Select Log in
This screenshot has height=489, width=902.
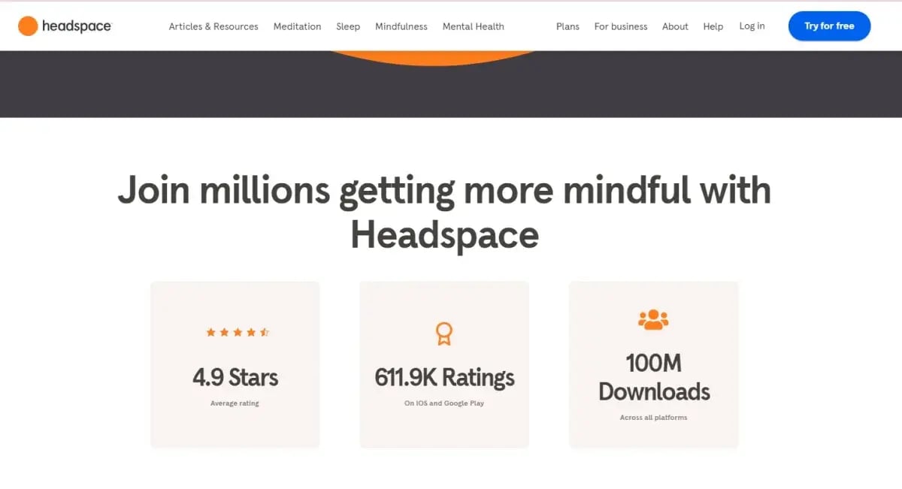click(752, 26)
